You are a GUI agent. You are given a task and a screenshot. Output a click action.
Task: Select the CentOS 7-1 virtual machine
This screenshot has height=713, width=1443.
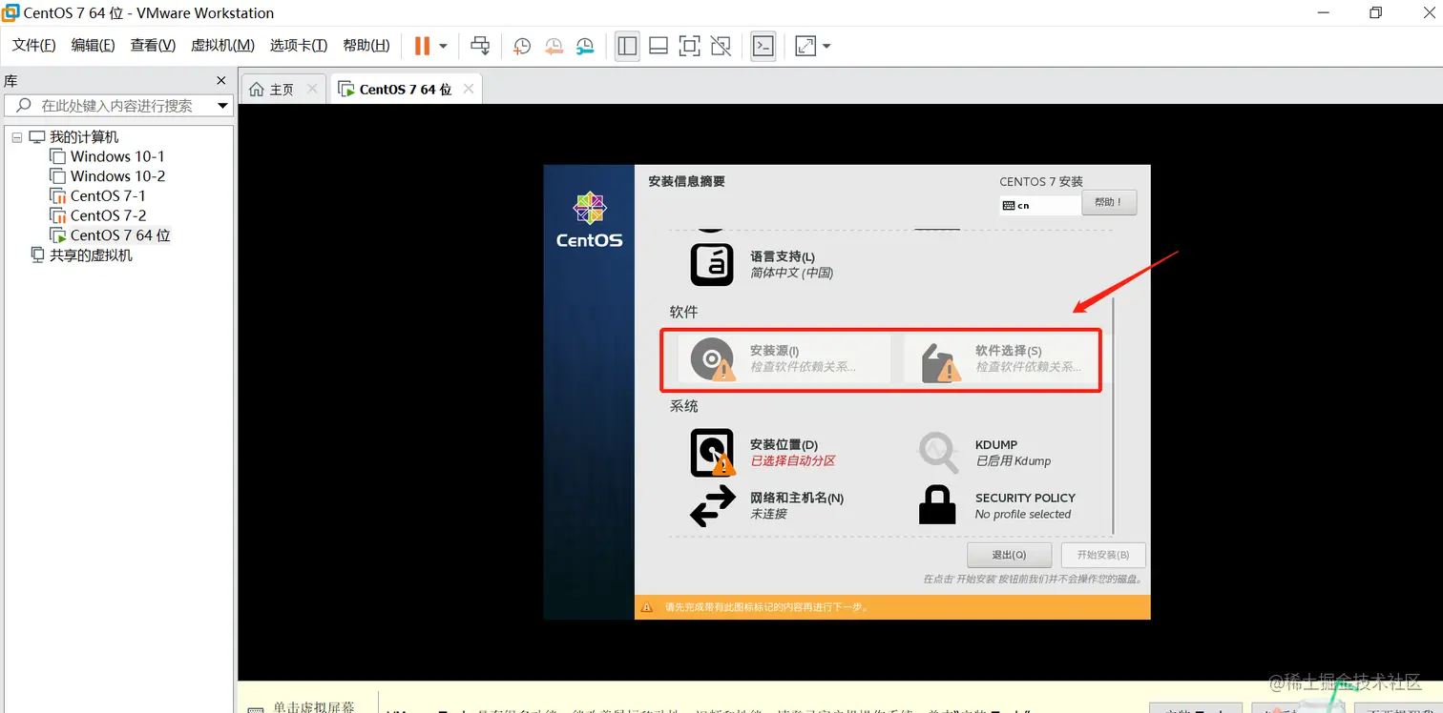(108, 195)
